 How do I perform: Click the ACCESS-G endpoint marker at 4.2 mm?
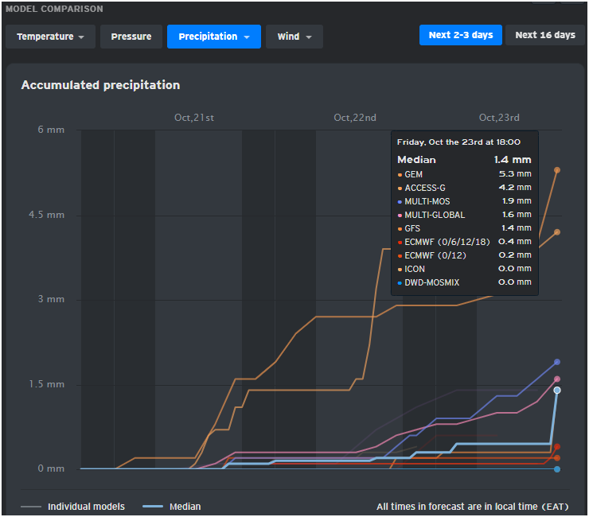[557, 232]
